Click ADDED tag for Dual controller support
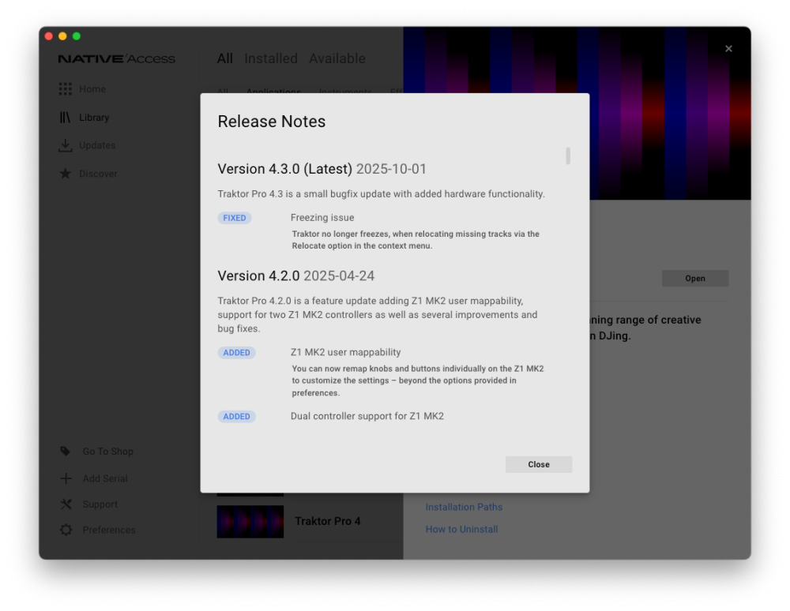 coord(236,416)
